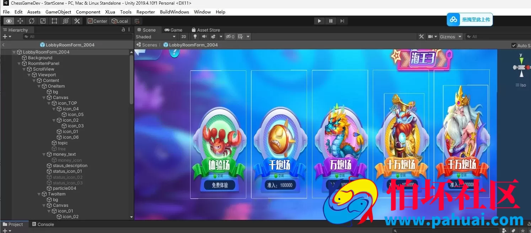
Task: Go back using prefab header arrow
Action: pyautogui.click(x=3, y=45)
